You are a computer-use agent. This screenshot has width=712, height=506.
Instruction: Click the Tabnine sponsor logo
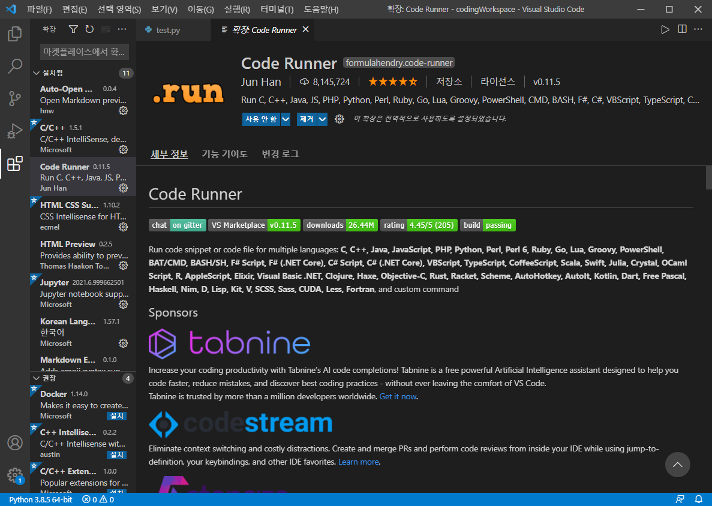tap(230, 344)
